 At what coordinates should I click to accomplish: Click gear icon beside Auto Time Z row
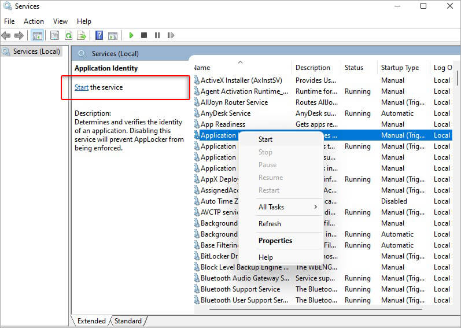(x=197, y=201)
